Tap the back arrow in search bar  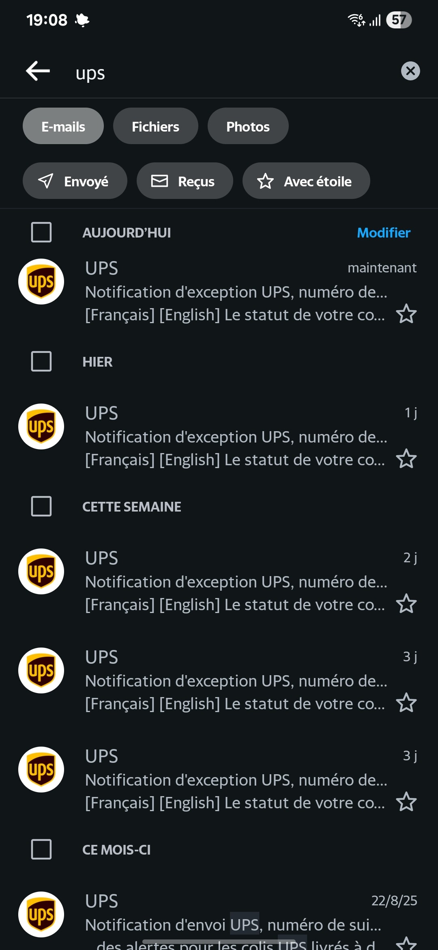(38, 71)
